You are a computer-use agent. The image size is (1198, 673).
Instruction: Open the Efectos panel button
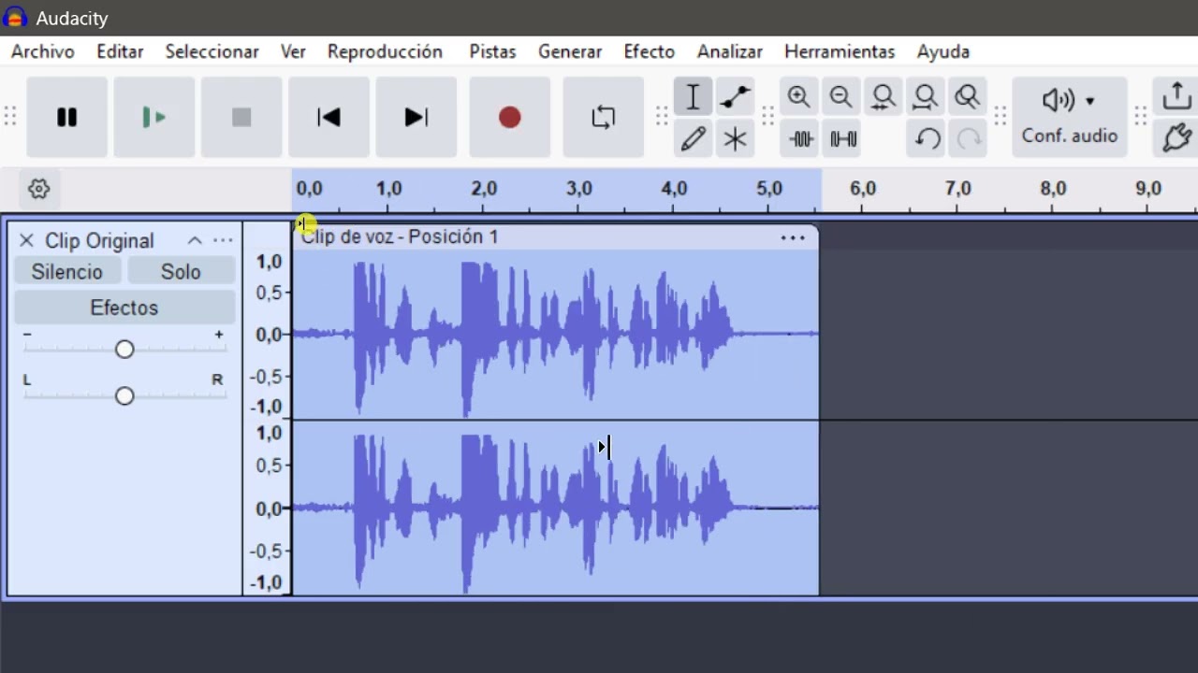[124, 308]
